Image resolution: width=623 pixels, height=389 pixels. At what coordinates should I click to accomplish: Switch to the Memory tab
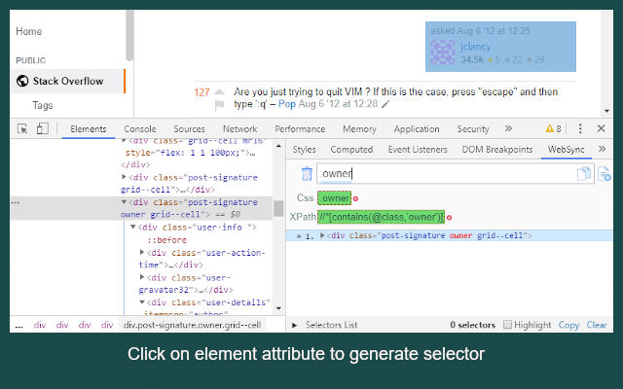click(359, 129)
